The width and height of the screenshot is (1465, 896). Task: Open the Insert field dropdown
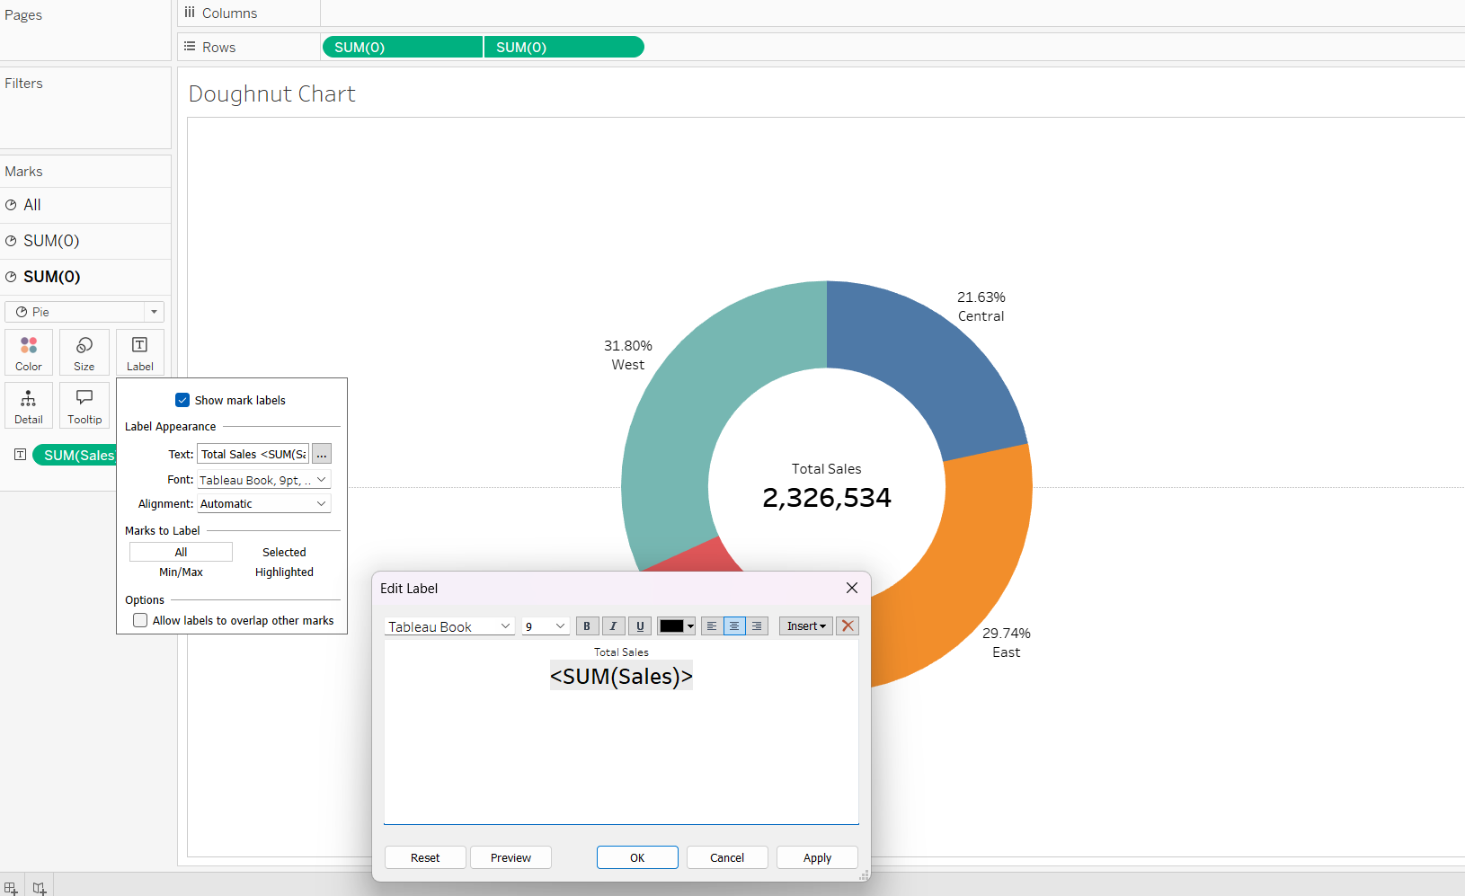coord(805,626)
